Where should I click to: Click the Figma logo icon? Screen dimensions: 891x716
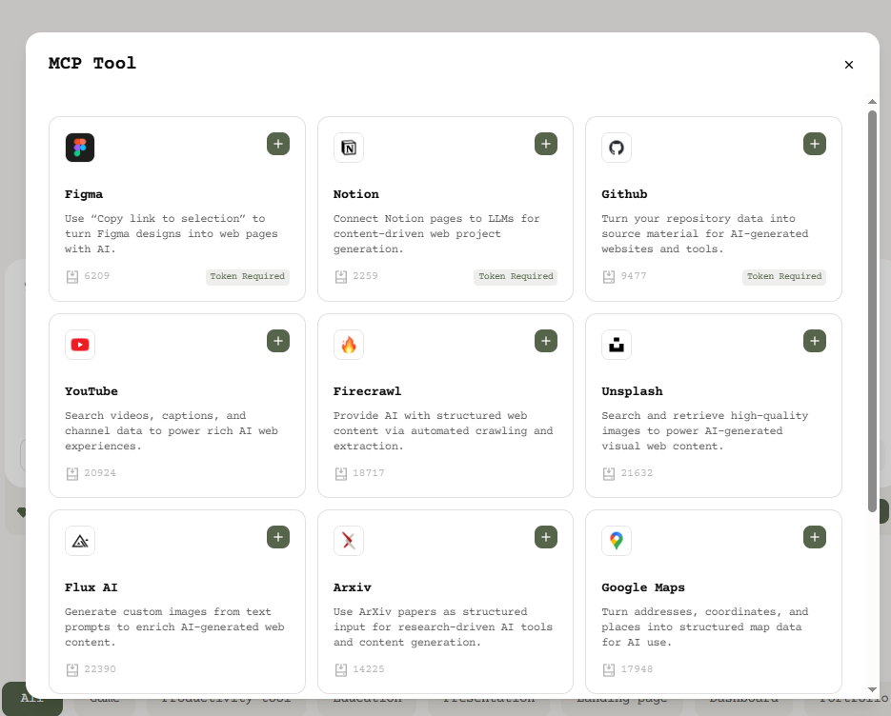(x=80, y=148)
